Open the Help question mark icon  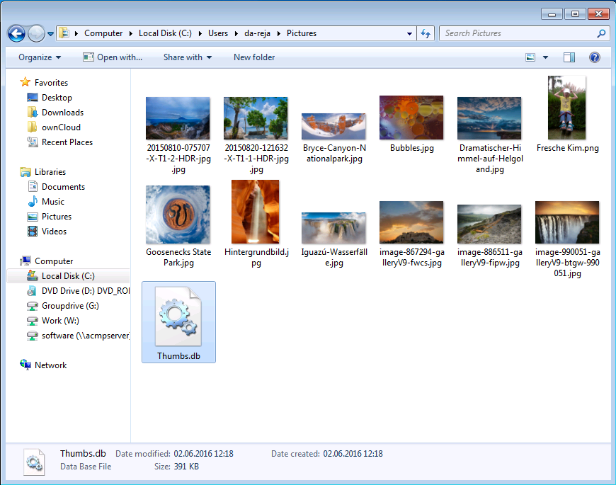(595, 57)
